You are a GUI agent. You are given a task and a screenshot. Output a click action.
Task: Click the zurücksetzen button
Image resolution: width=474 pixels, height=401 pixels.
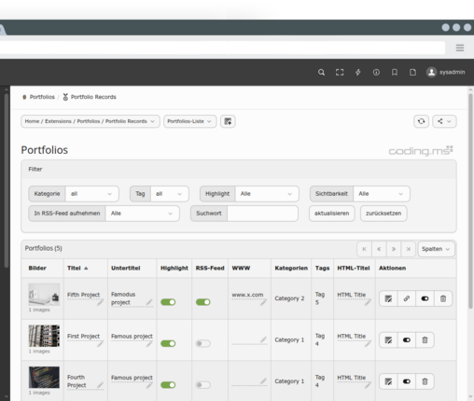(383, 214)
